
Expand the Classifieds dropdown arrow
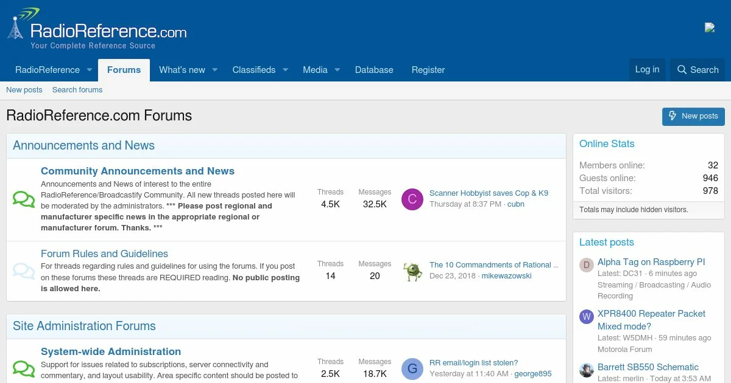click(x=285, y=70)
